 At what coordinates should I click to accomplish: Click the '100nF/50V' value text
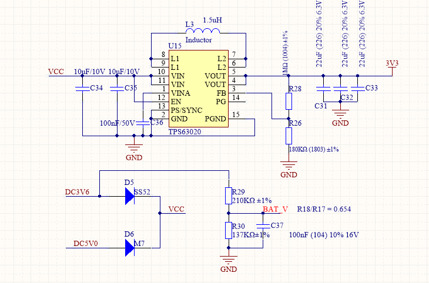tap(117, 123)
